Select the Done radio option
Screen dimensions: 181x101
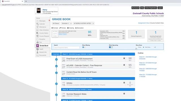click(x=137, y=47)
